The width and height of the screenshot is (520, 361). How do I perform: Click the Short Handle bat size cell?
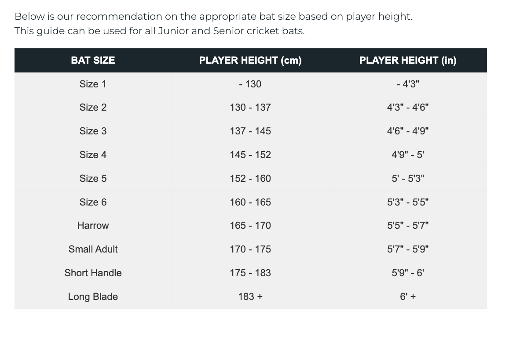(93, 273)
